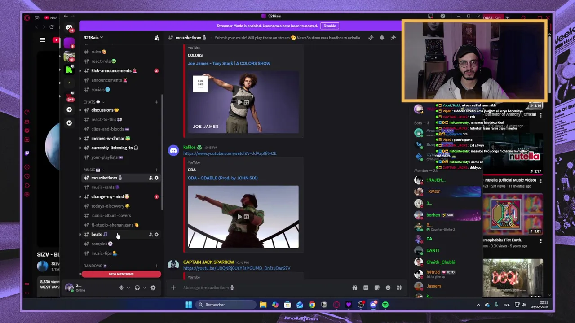Open YouTube hamburger menu in browser window
Image resolution: width=575 pixels, height=323 pixels.
point(42,40)
